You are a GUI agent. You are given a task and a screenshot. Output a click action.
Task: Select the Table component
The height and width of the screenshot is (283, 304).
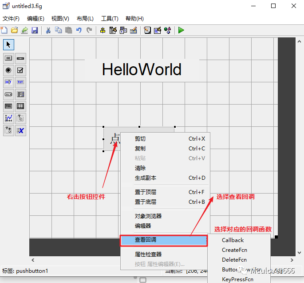(20, 106)
